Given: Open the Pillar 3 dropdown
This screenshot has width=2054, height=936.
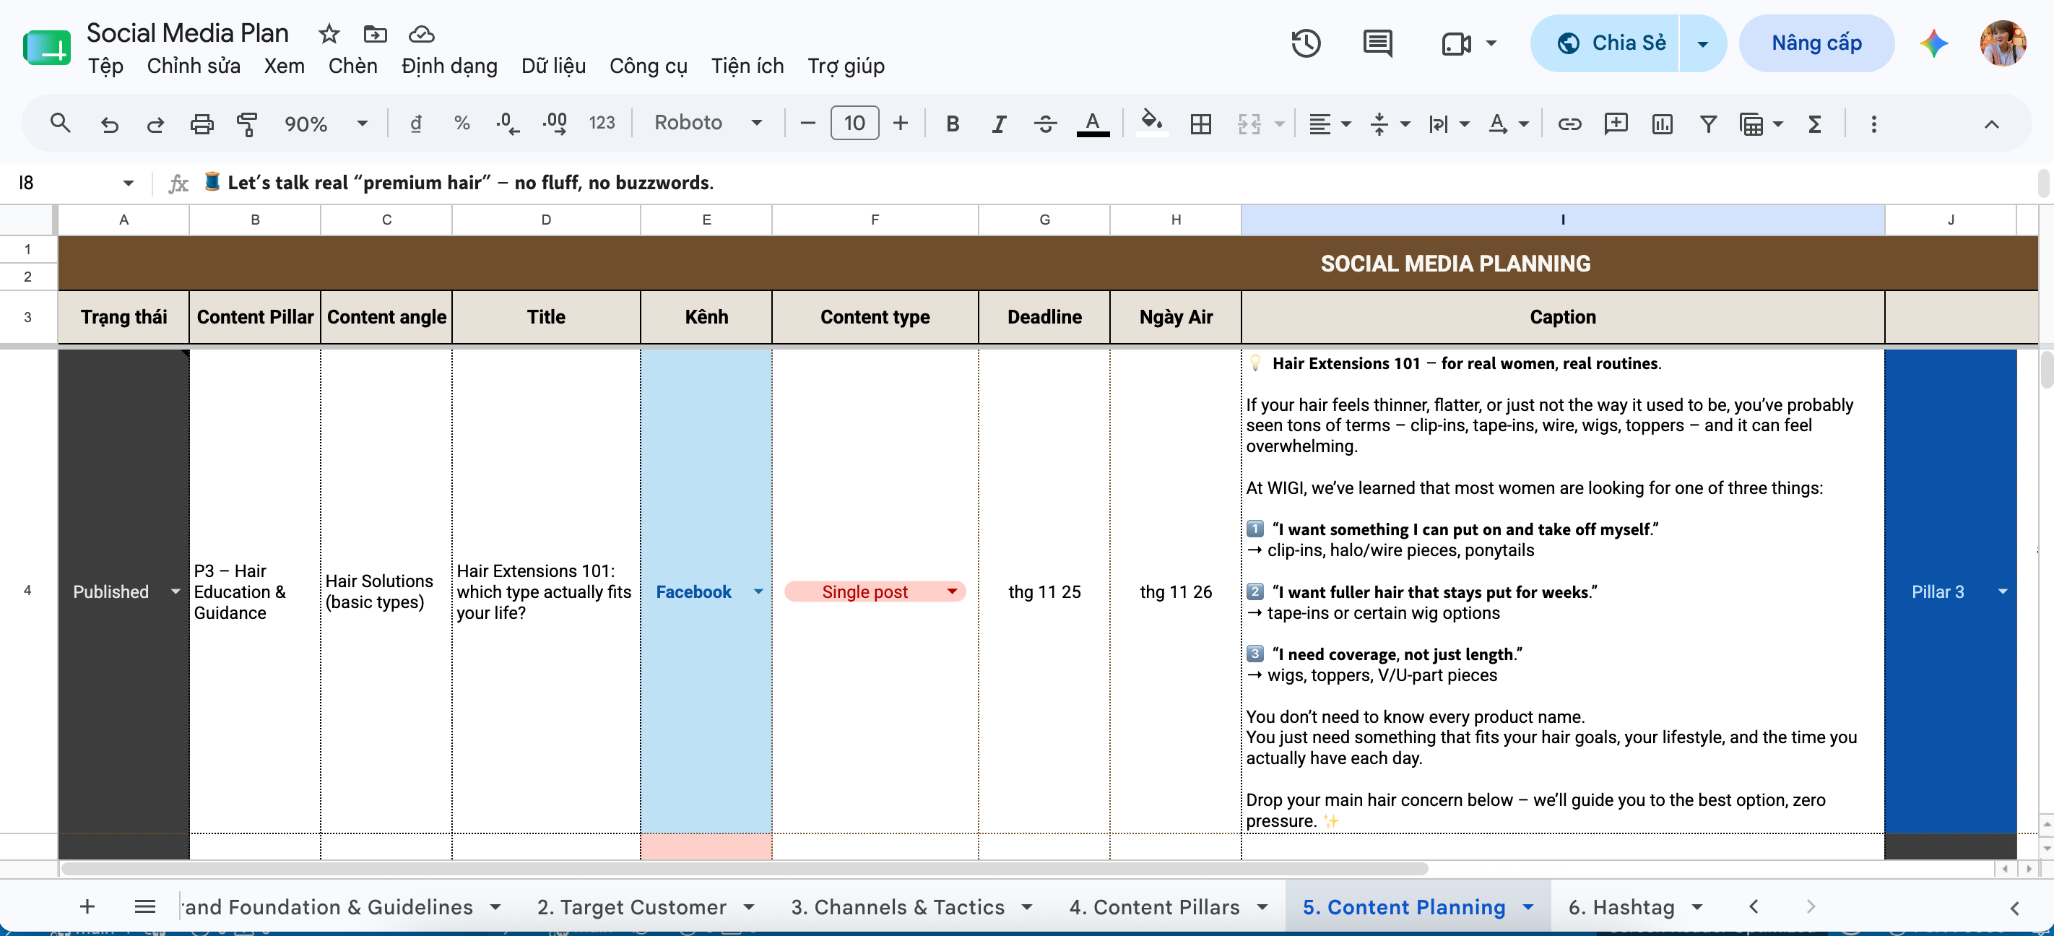Looking at the screenshot, I should click(2002, 591).
